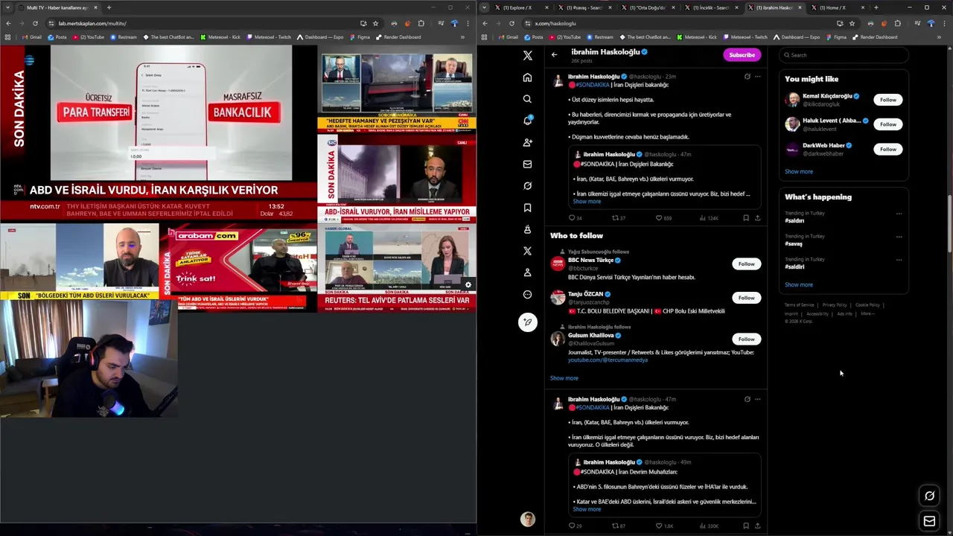
Task: Expand options for #saldırı trend
Action: coord(899,214)
